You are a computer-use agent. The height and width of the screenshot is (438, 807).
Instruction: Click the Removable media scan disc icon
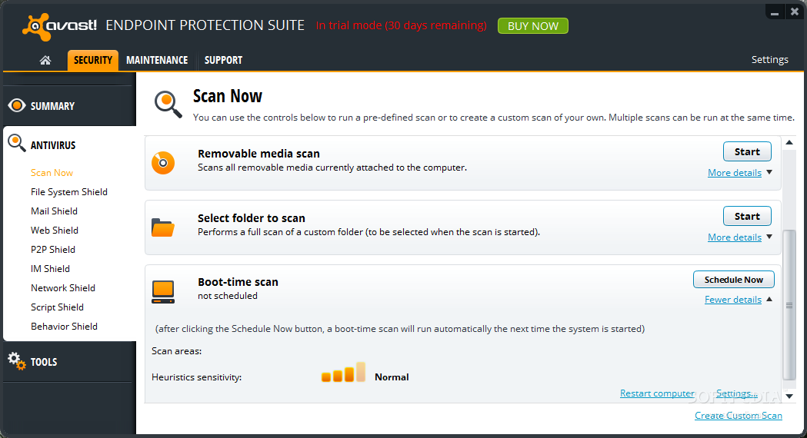click(x=163, y=163)
